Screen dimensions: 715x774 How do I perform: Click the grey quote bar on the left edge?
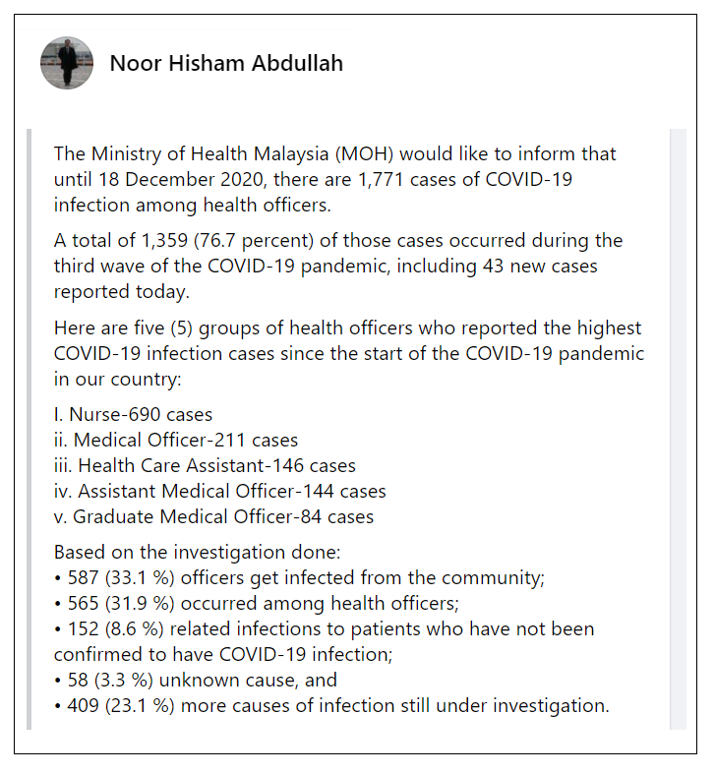point(30,429)
